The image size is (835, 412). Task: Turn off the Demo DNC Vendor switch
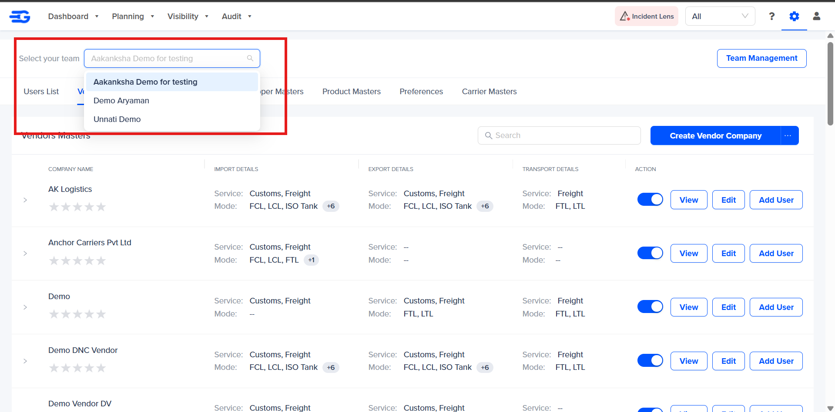(x=650, y=360)
